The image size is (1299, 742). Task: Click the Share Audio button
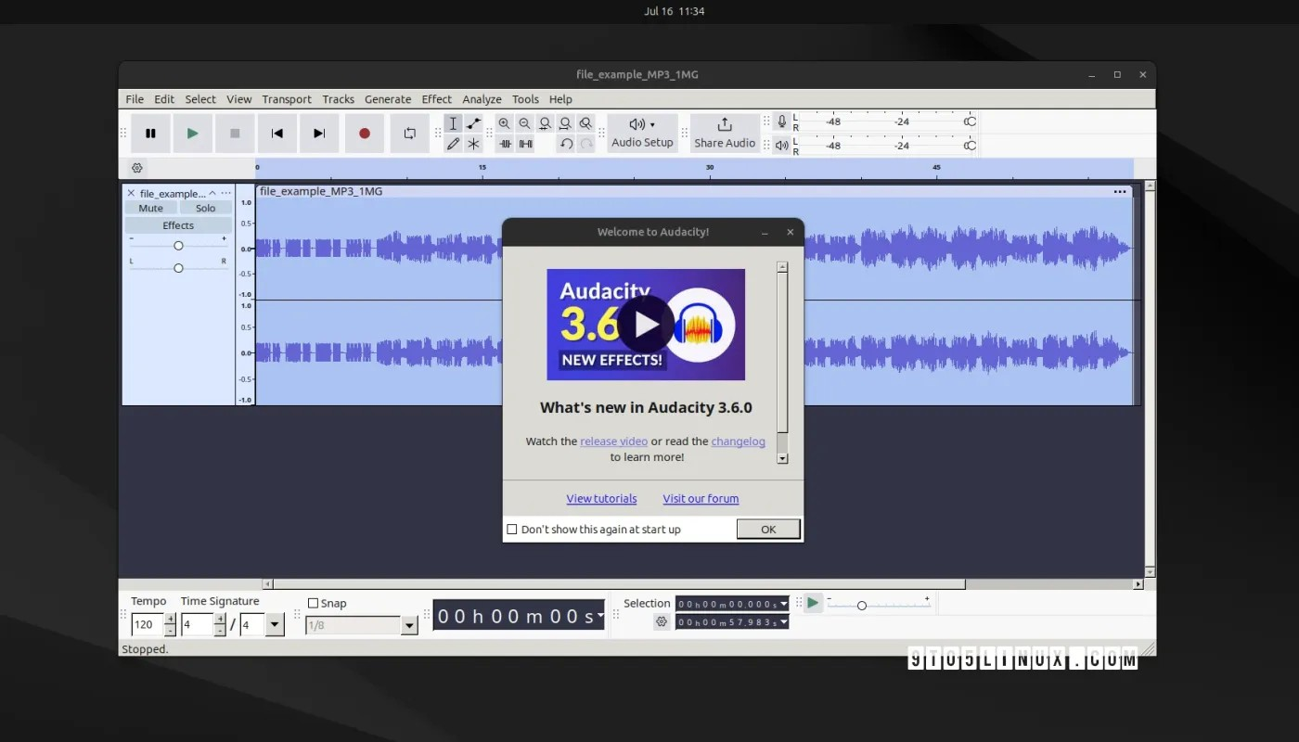[x=725, y=133]
